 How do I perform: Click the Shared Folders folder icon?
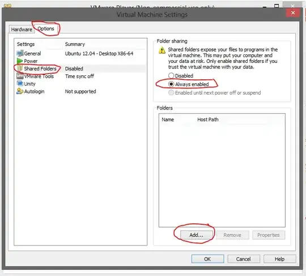[x=20, y=69]
